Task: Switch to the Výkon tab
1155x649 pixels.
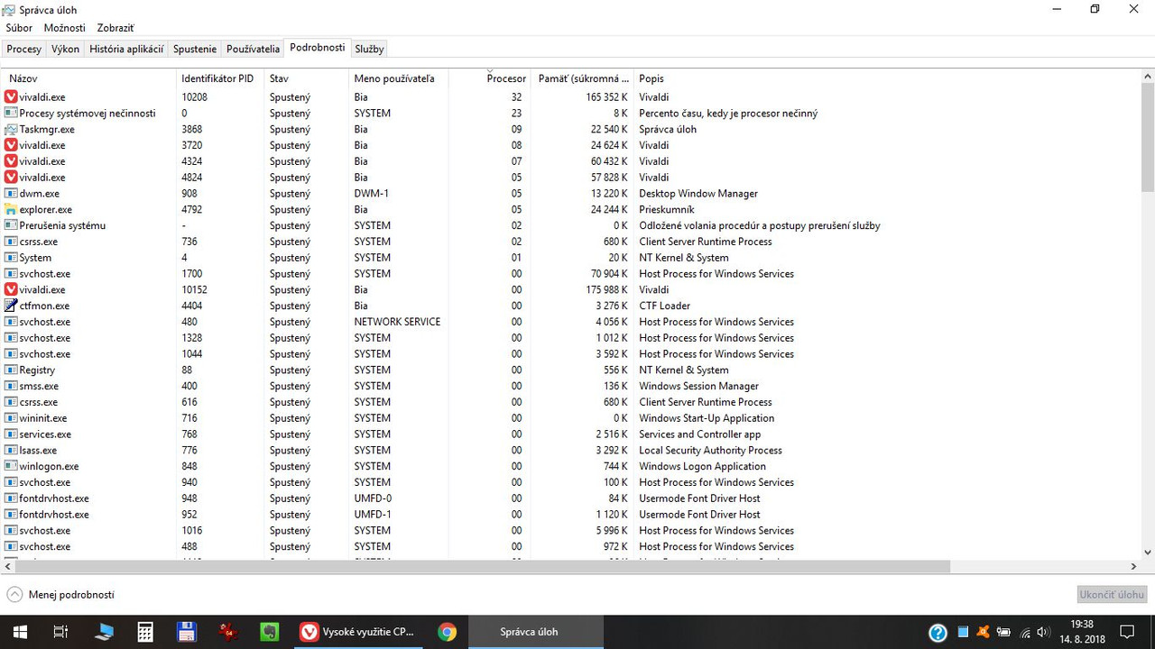Action: coord(65,49)
